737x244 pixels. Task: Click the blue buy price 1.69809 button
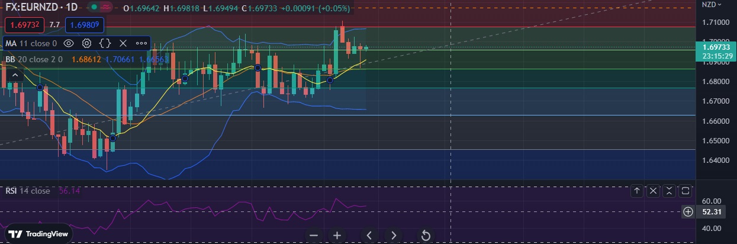tap(85, 25)
